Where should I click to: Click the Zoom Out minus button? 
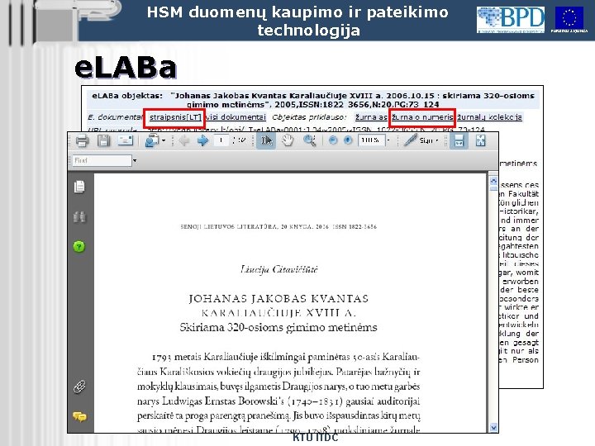click(x=333, y=140)
